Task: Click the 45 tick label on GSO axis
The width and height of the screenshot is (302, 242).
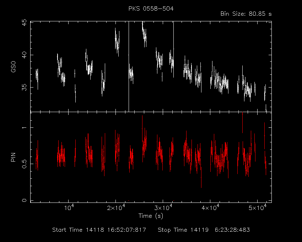Action: point(24,23)
